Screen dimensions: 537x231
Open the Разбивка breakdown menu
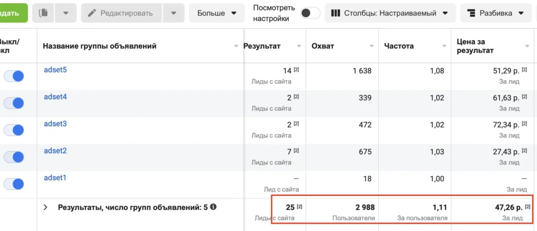(x=495, y=13)
